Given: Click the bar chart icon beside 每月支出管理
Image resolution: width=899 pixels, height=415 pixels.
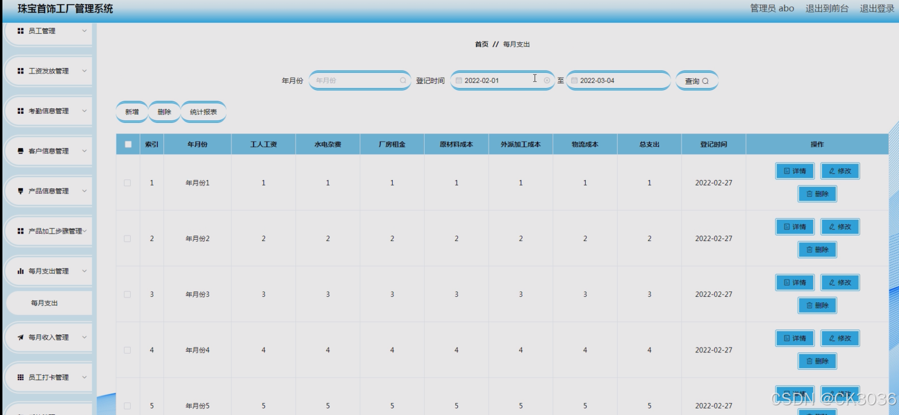Looking at the screenshot, I should click(x=20, y=271).
